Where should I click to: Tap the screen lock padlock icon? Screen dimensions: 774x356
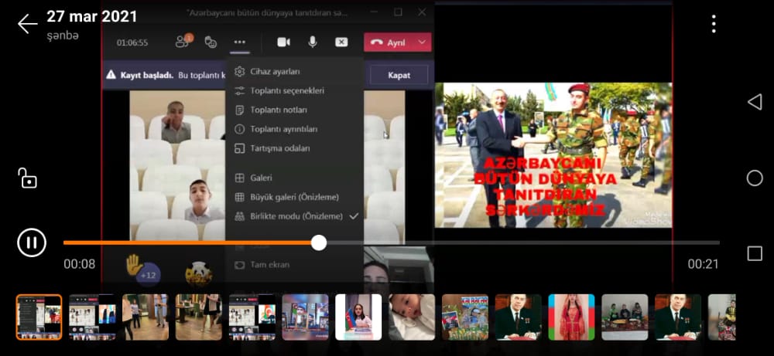click(28, 178)
